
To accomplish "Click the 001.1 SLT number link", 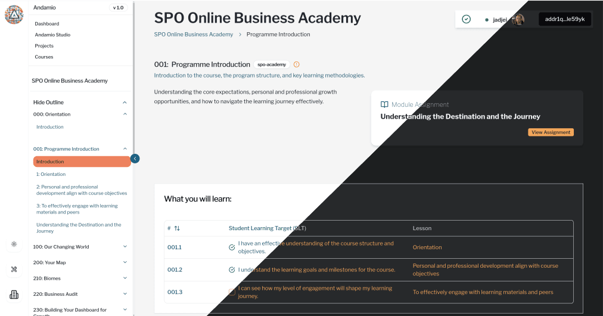I will 175,247.
